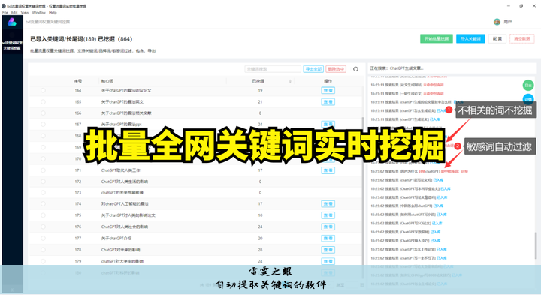Click keyword text in row 173
This screenshot has width=541, height=295.
[122, 193]
